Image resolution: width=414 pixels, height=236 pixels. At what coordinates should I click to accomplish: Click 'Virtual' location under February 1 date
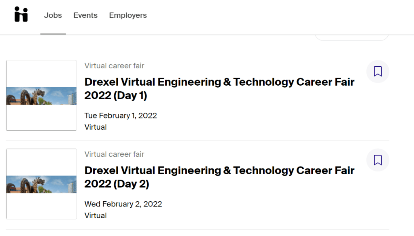point(96,127)
